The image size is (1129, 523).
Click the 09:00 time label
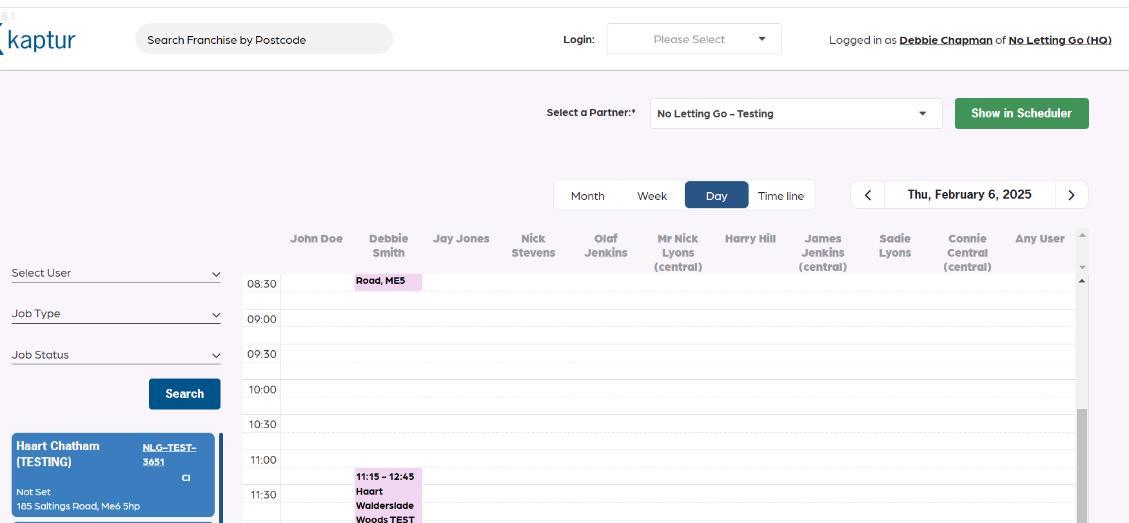tap(262, 319)
